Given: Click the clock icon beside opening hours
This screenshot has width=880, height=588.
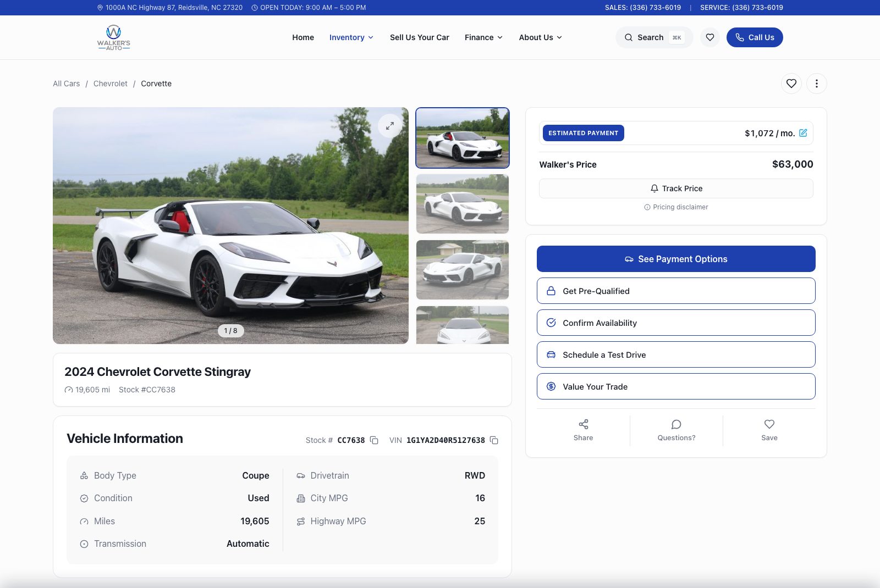Looking at the screenshot, I should click(x=255, y=8).
